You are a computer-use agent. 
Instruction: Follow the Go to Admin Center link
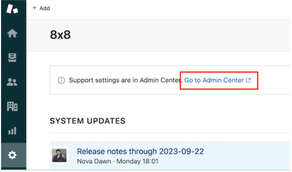(214, 80)
